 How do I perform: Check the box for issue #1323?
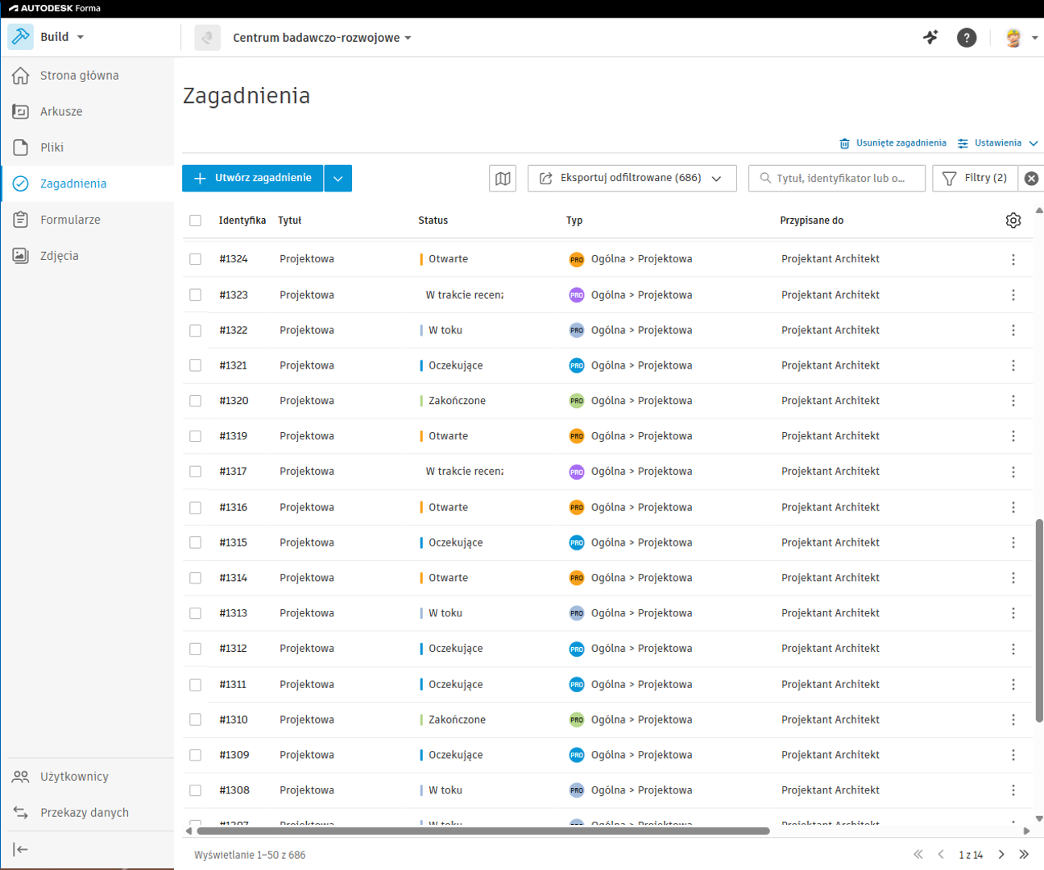click(x=195, y=295)
